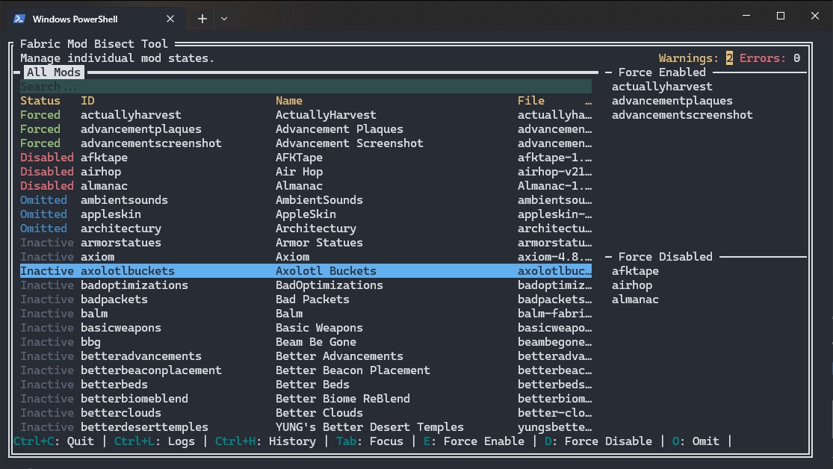833x469 pixels.
Task: Click the Name column header
Action: pyautogui.click(x=289, y=101)
